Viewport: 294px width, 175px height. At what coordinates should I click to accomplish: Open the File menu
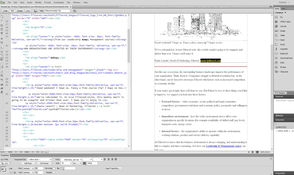pyautogui.click(x=9, y=2)
